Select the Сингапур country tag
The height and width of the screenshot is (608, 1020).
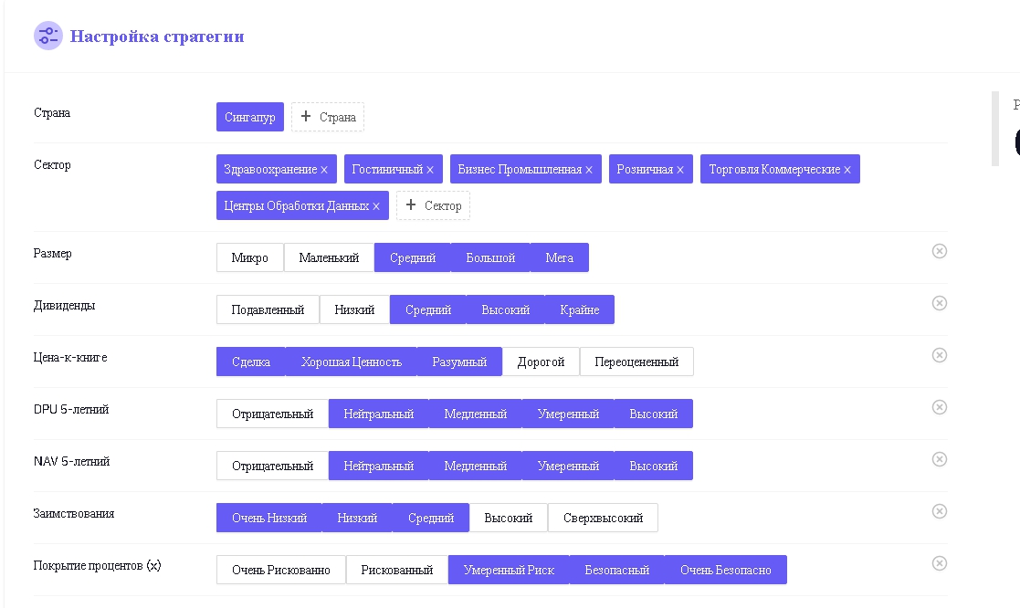click(x=250, y=117)
